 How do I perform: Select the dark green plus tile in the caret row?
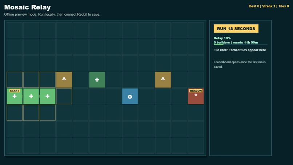97,80
